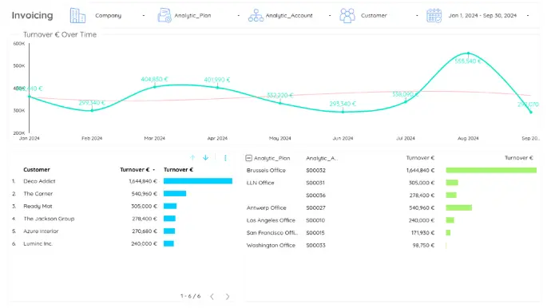This screenshot has height=308, width=551.
Task: Click the Aug 2024 peak data point
Action: pos(468,53)
